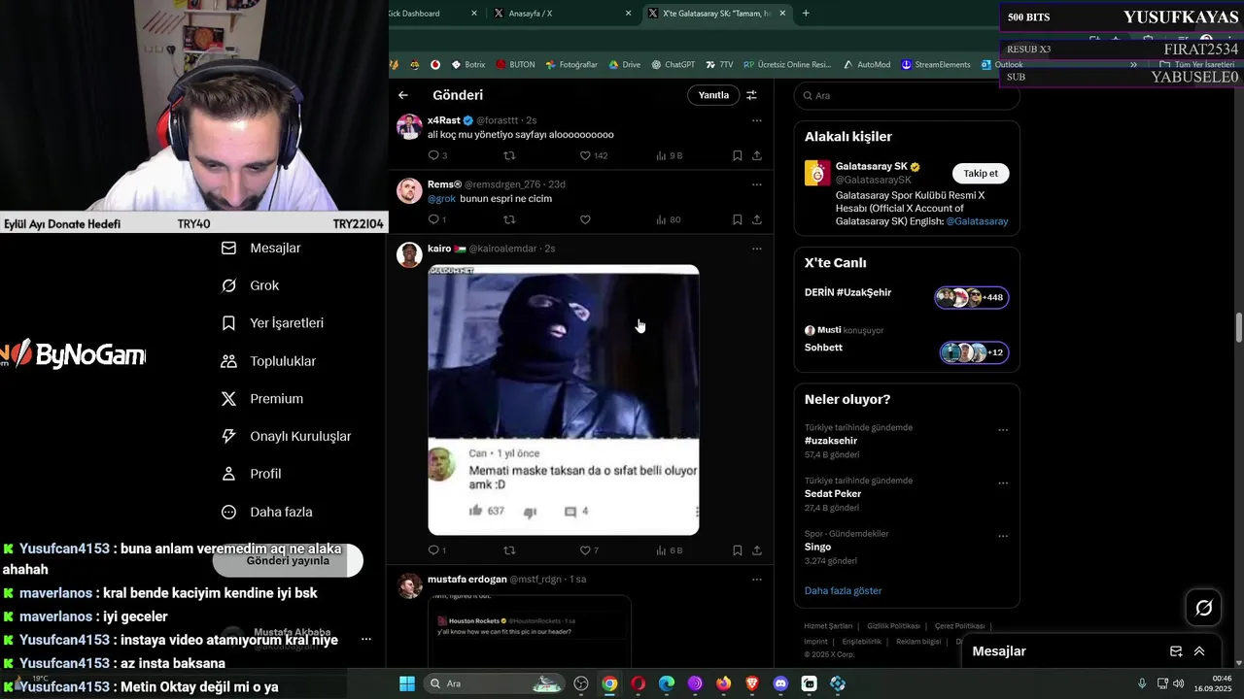Repost kairo's post
Screen dimensions: 1244x699
pyautogui.click(x=509, y=550)
